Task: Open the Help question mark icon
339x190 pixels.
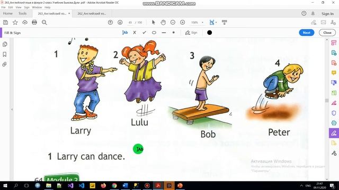Action: click(304, 13)
